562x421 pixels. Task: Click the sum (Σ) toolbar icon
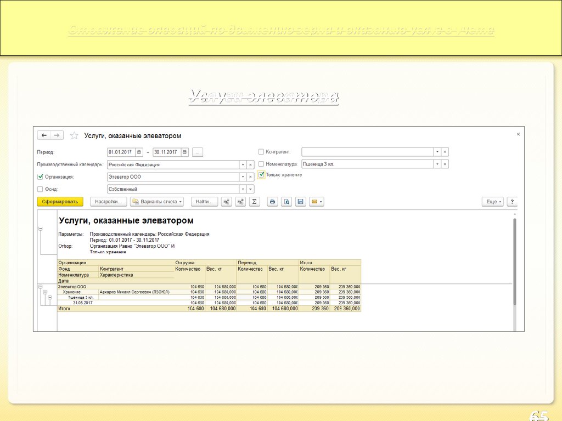click(x=254, y=202)
